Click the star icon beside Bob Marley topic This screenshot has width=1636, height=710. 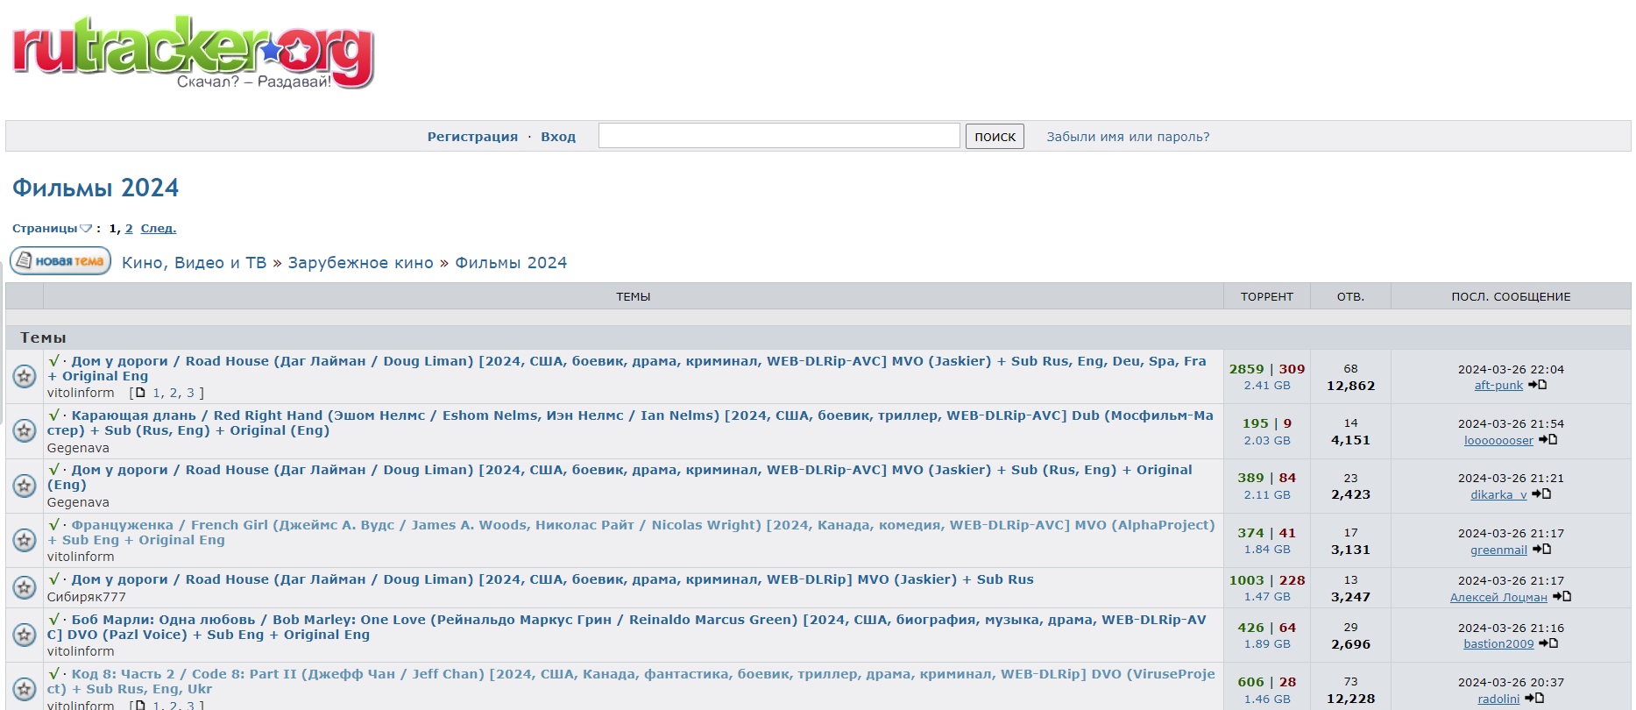click(25, 635)
